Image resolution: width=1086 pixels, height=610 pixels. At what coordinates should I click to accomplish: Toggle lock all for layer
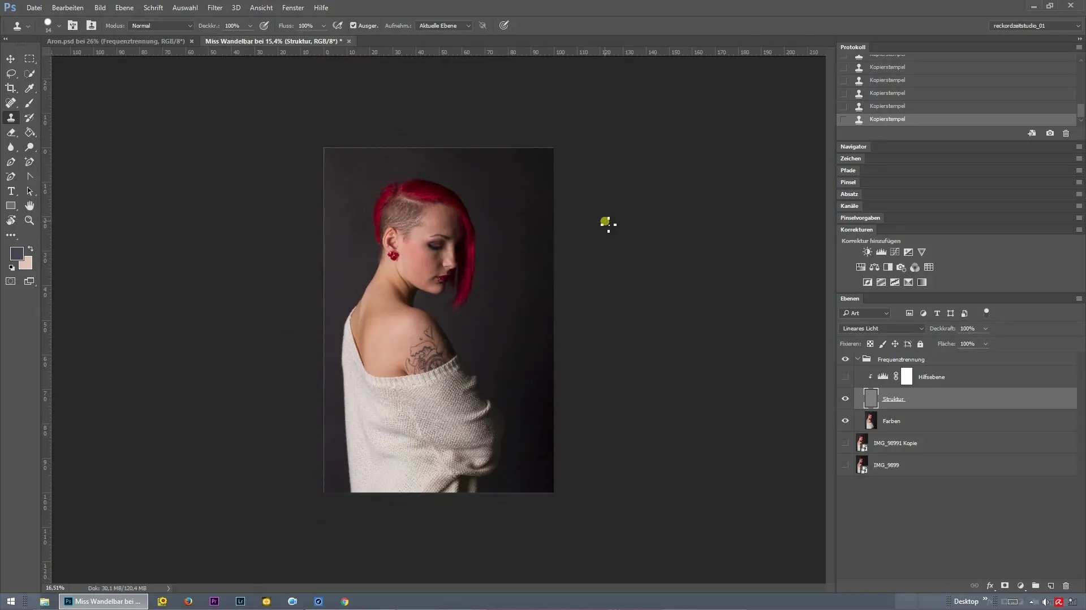pos(920,344)
